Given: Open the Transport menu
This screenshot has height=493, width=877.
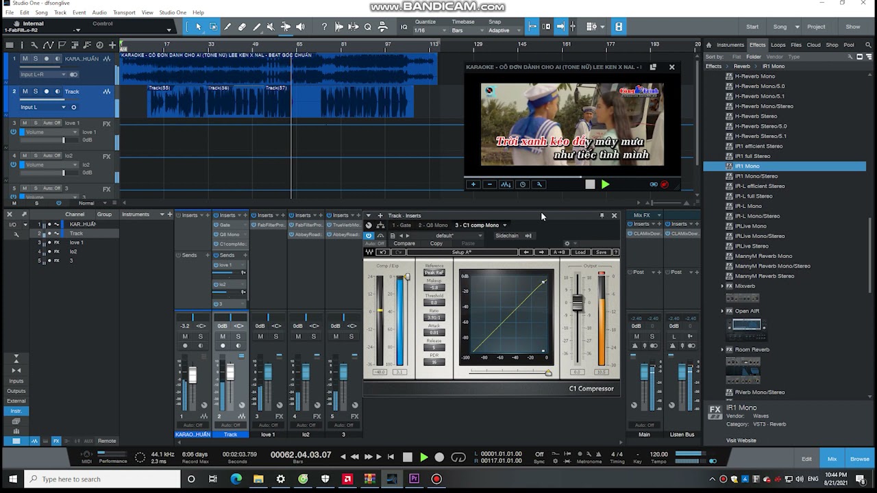Looking at the screenshot, I should [x=124, y=12].
